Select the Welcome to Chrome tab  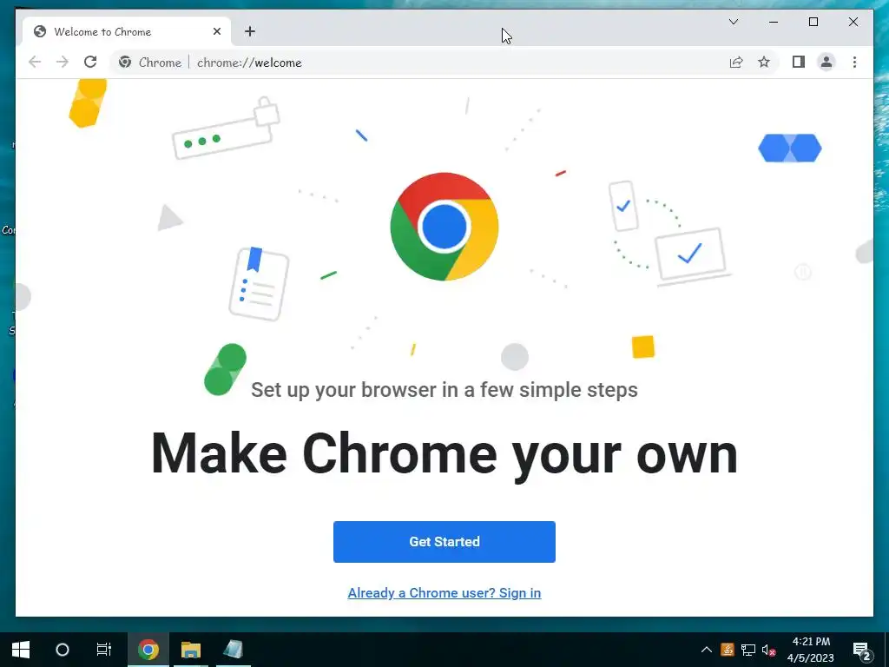[127, 31]
